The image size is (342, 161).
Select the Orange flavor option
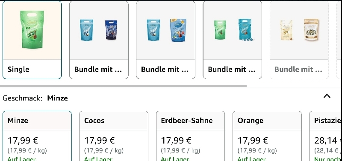267,136
